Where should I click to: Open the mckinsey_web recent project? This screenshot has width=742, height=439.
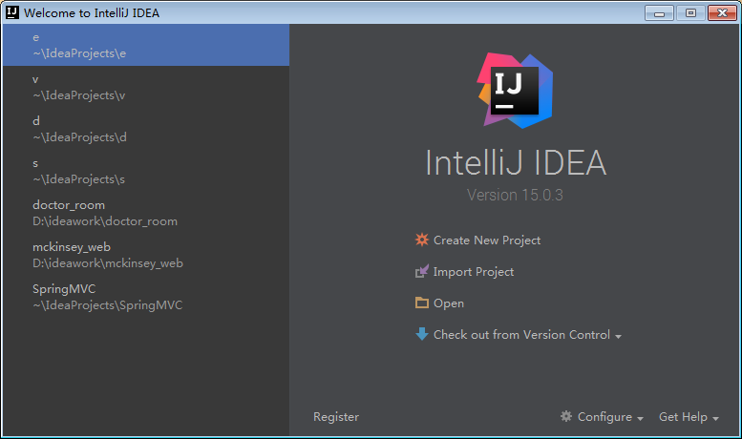click(146, 255)
